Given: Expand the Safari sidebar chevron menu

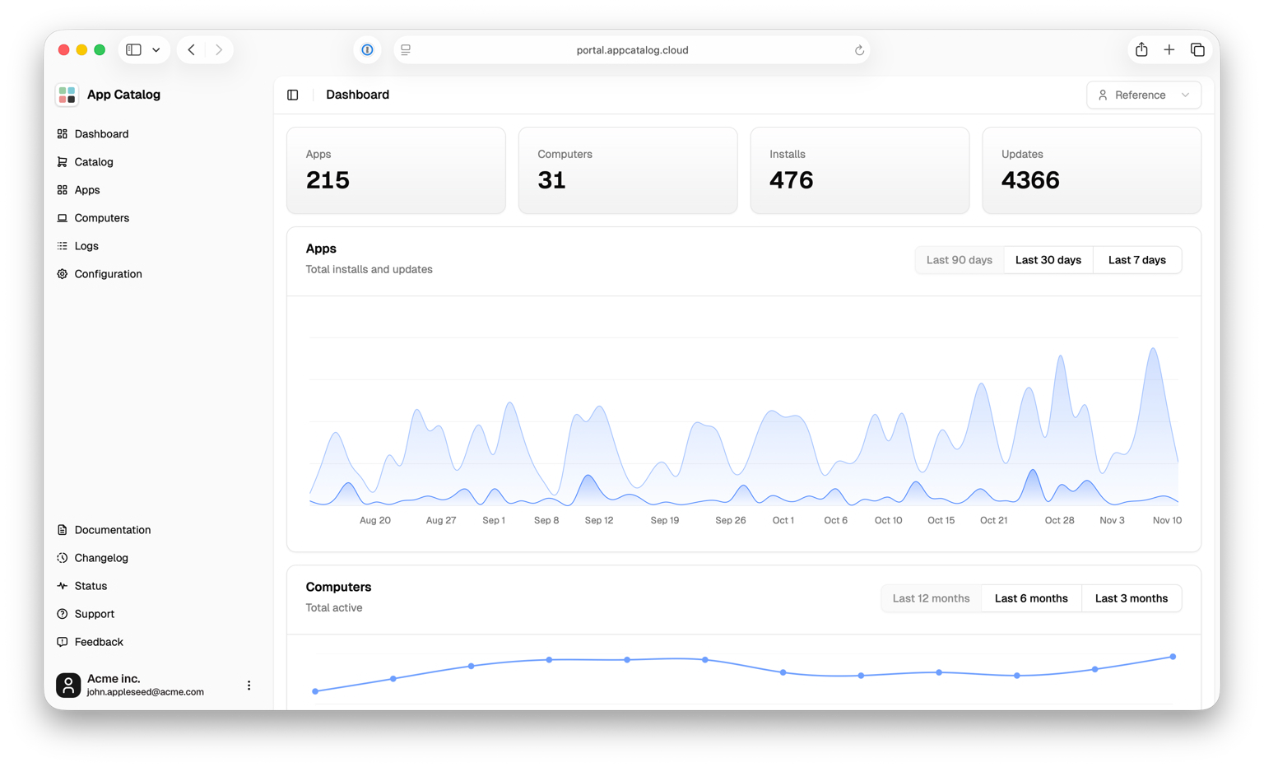Looking at the screenshot, I should (156, 50).
